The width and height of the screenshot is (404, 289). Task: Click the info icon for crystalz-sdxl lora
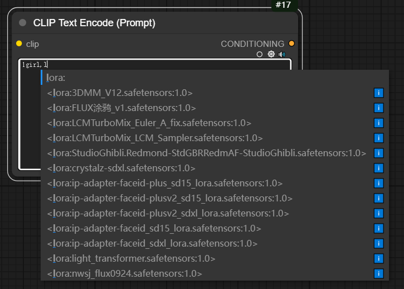[379, 168]
